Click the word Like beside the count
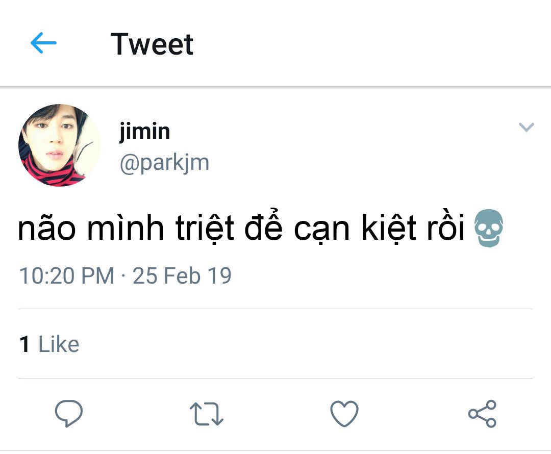Viewport: 551px width, 454px height. click(59, 345)
